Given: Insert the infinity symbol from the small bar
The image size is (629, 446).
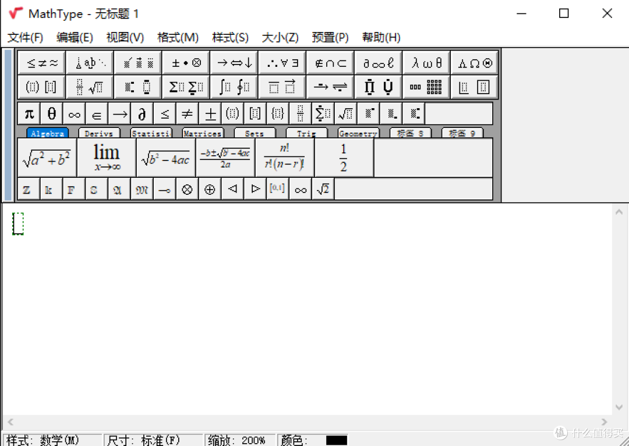Looking at the screenshot, I should click(x=74, y=113).
